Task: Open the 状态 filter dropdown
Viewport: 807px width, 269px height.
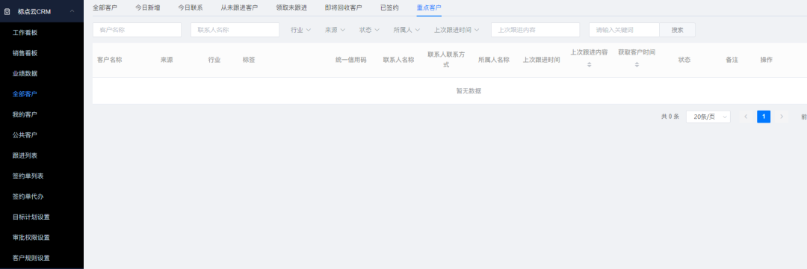Action: coord(370,30)
